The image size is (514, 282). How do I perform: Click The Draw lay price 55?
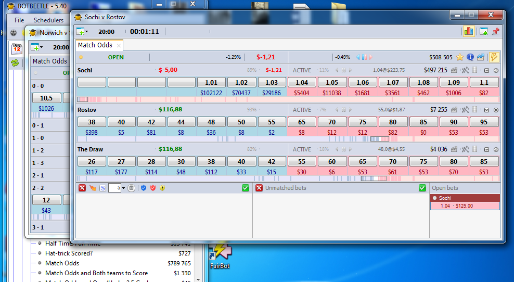(302, 162)
